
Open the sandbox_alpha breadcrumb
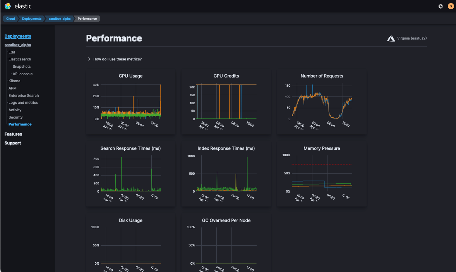[x=59, y=19]
